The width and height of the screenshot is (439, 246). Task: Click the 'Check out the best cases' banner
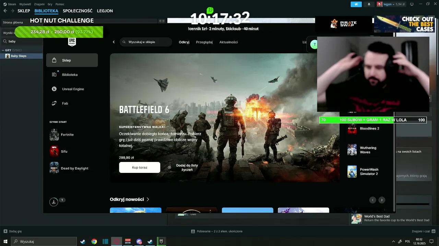[x=405, y=24]
